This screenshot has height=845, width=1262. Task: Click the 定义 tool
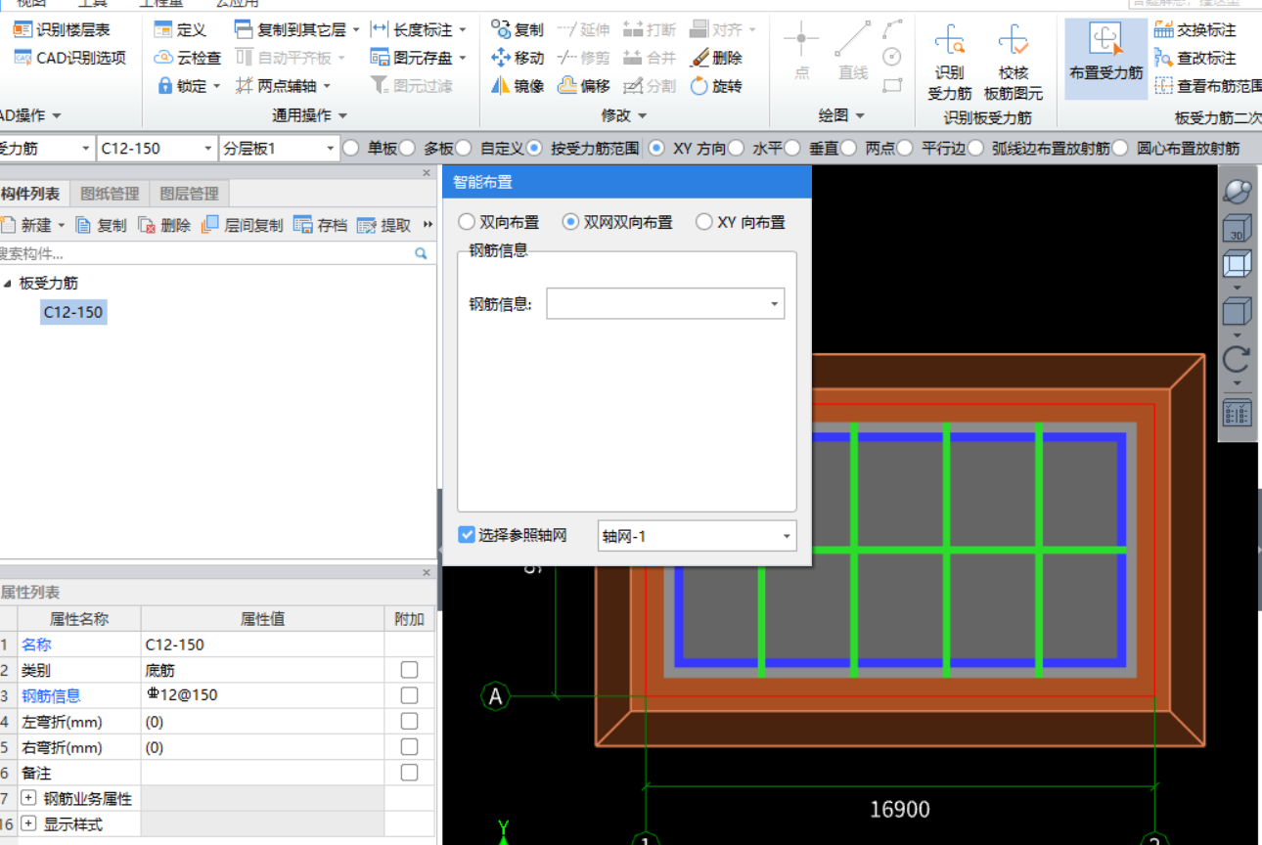(180, 30)
